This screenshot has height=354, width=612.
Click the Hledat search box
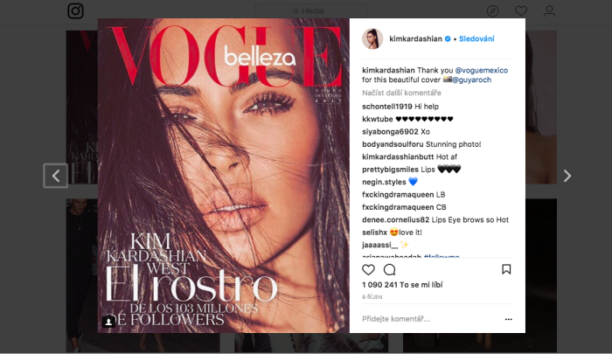311,11
